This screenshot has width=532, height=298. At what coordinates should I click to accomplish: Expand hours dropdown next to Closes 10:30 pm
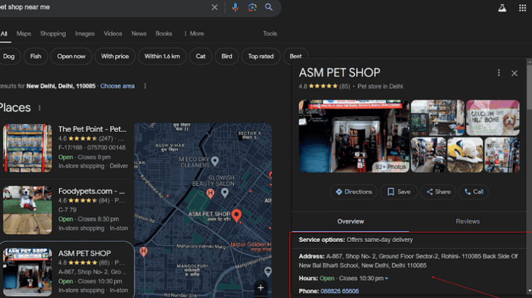(387, 278)
